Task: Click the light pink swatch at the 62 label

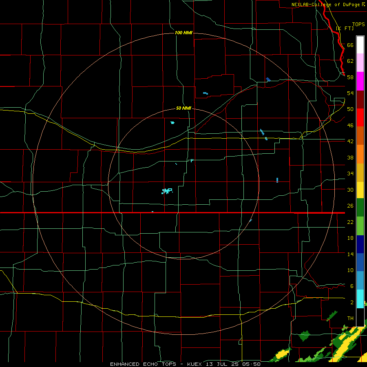Action: [360, 62]
